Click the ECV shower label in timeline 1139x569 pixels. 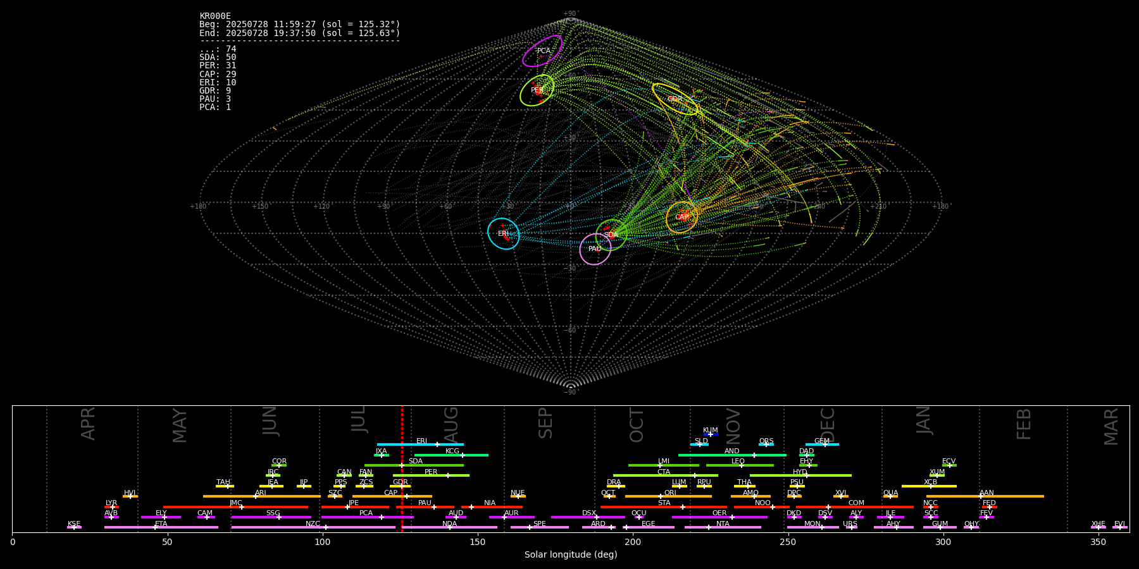click(x=949, y=462)
